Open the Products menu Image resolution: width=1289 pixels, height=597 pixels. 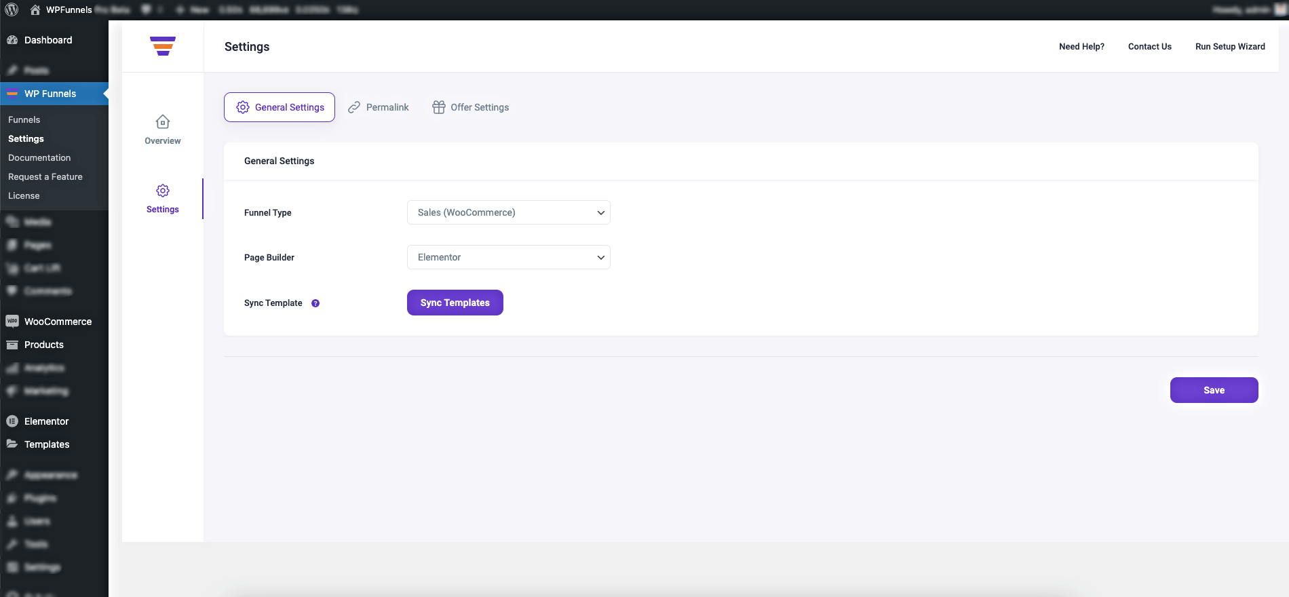pyautogui.click(x=54, y=345)
